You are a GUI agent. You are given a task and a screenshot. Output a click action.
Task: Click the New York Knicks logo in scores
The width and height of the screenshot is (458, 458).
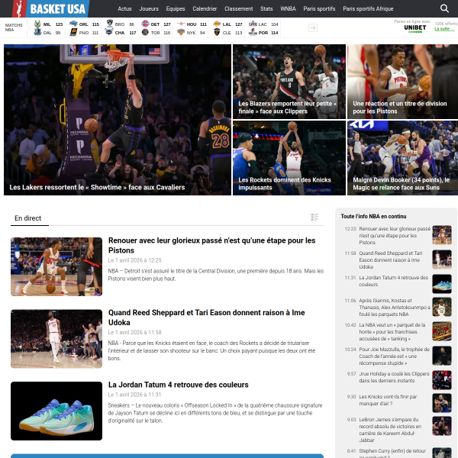181,32
